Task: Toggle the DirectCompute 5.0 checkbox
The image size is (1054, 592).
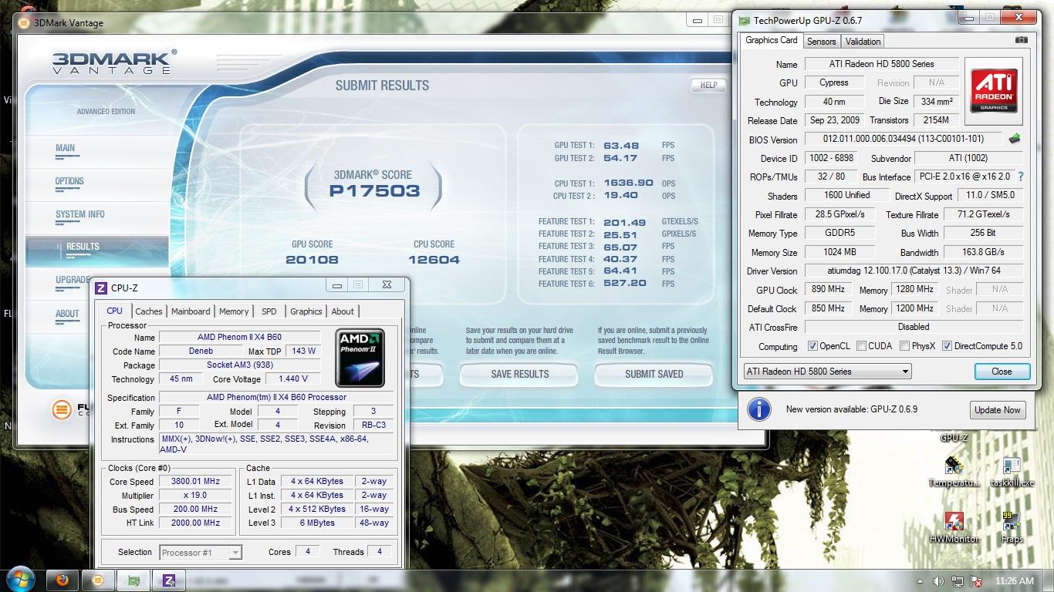Action: coord(947,346)
